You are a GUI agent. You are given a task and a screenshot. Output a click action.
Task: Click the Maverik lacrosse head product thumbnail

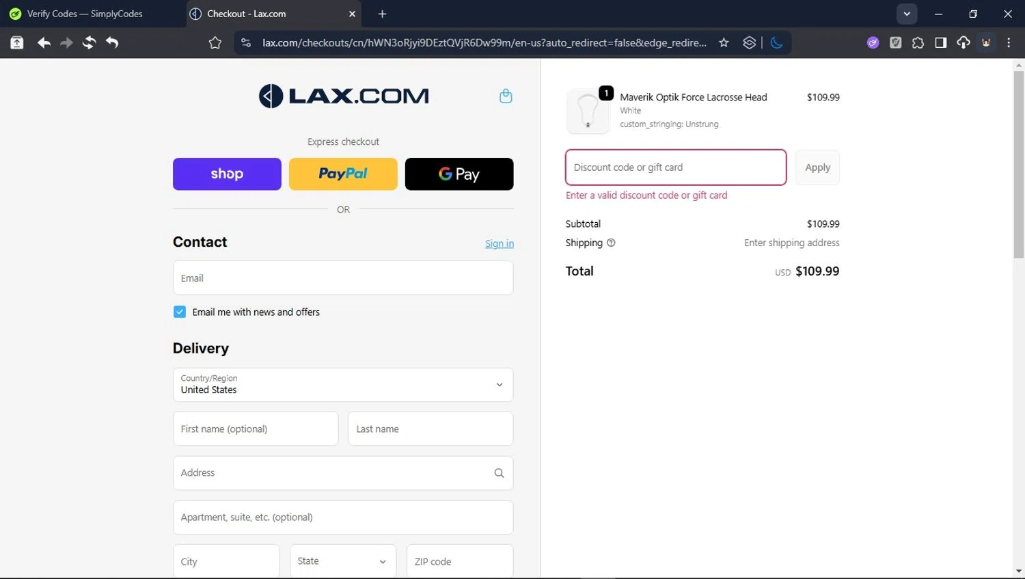pos(588,111)
